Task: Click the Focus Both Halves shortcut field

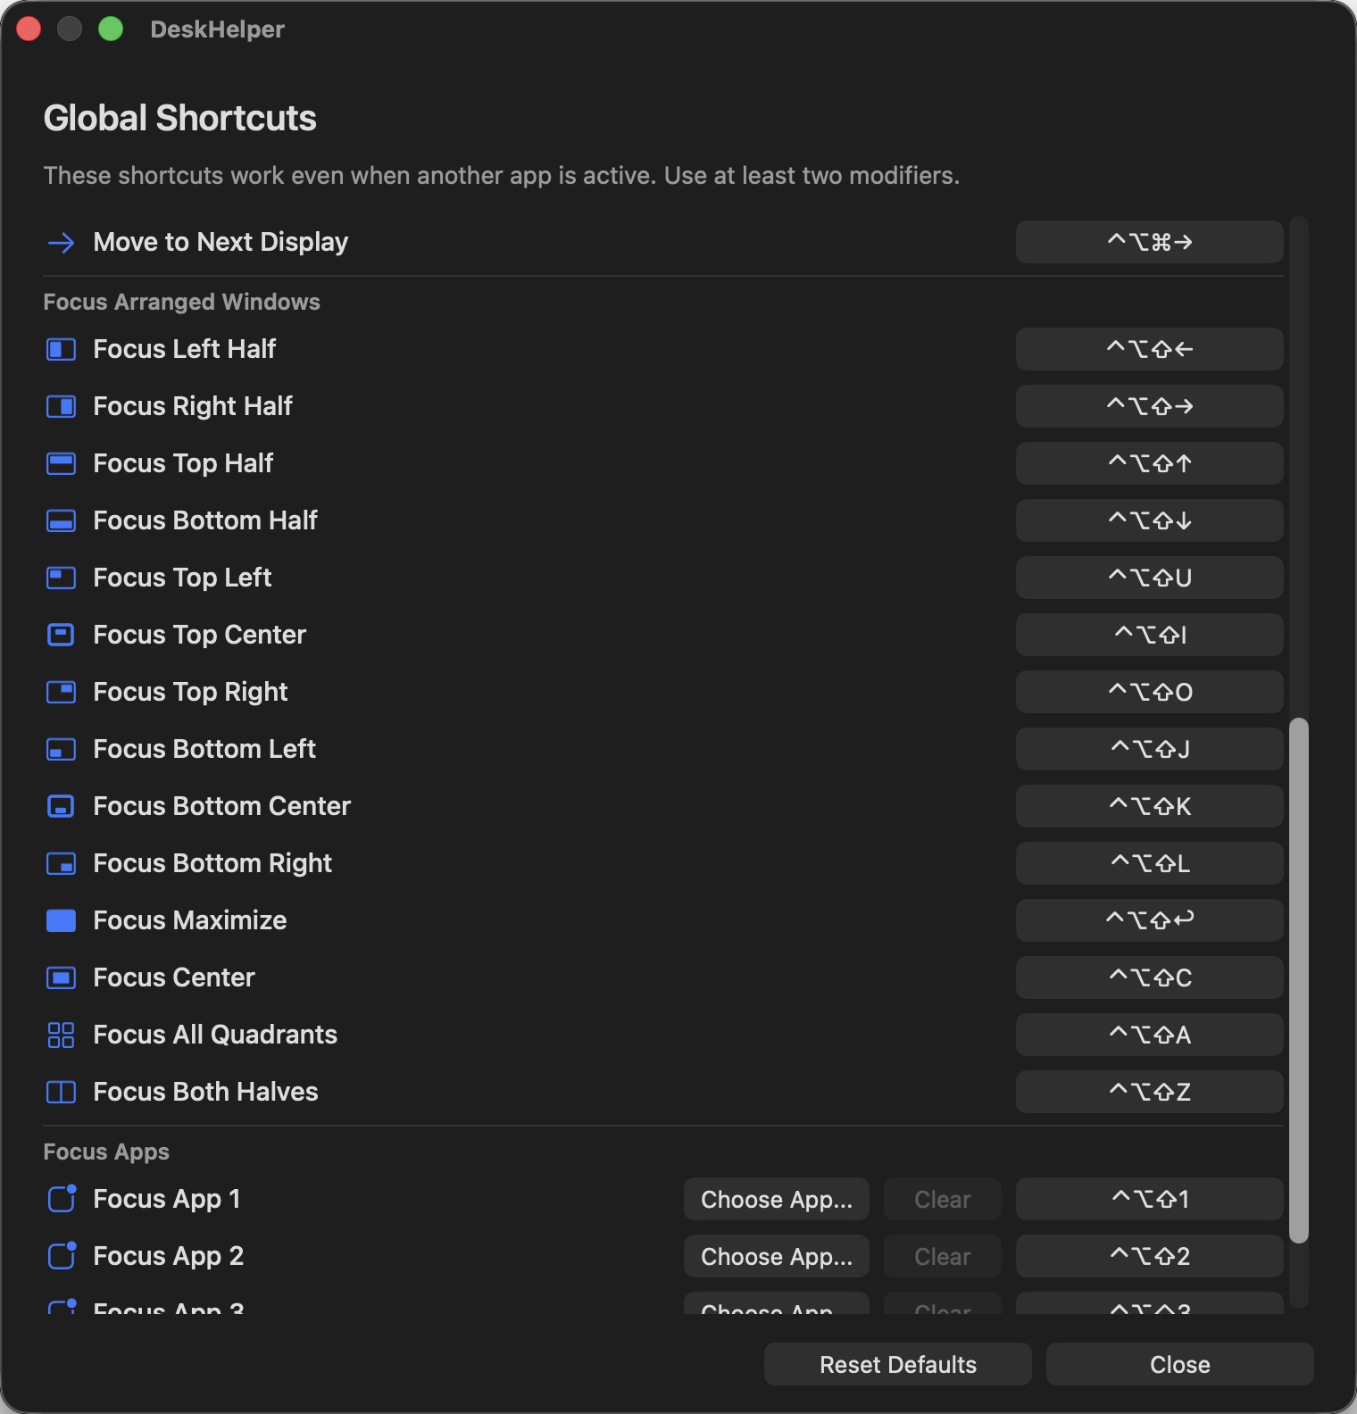Action: 1150,1092
